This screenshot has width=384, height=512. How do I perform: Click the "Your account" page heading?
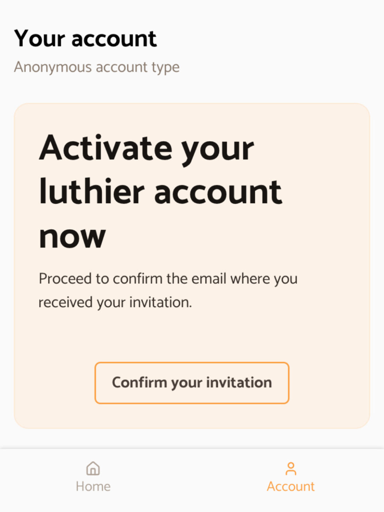tap(85, 38)
